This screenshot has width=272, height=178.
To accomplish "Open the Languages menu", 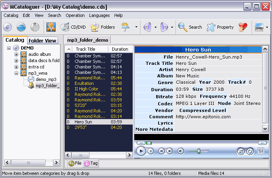I will click(x=99, y=15).
